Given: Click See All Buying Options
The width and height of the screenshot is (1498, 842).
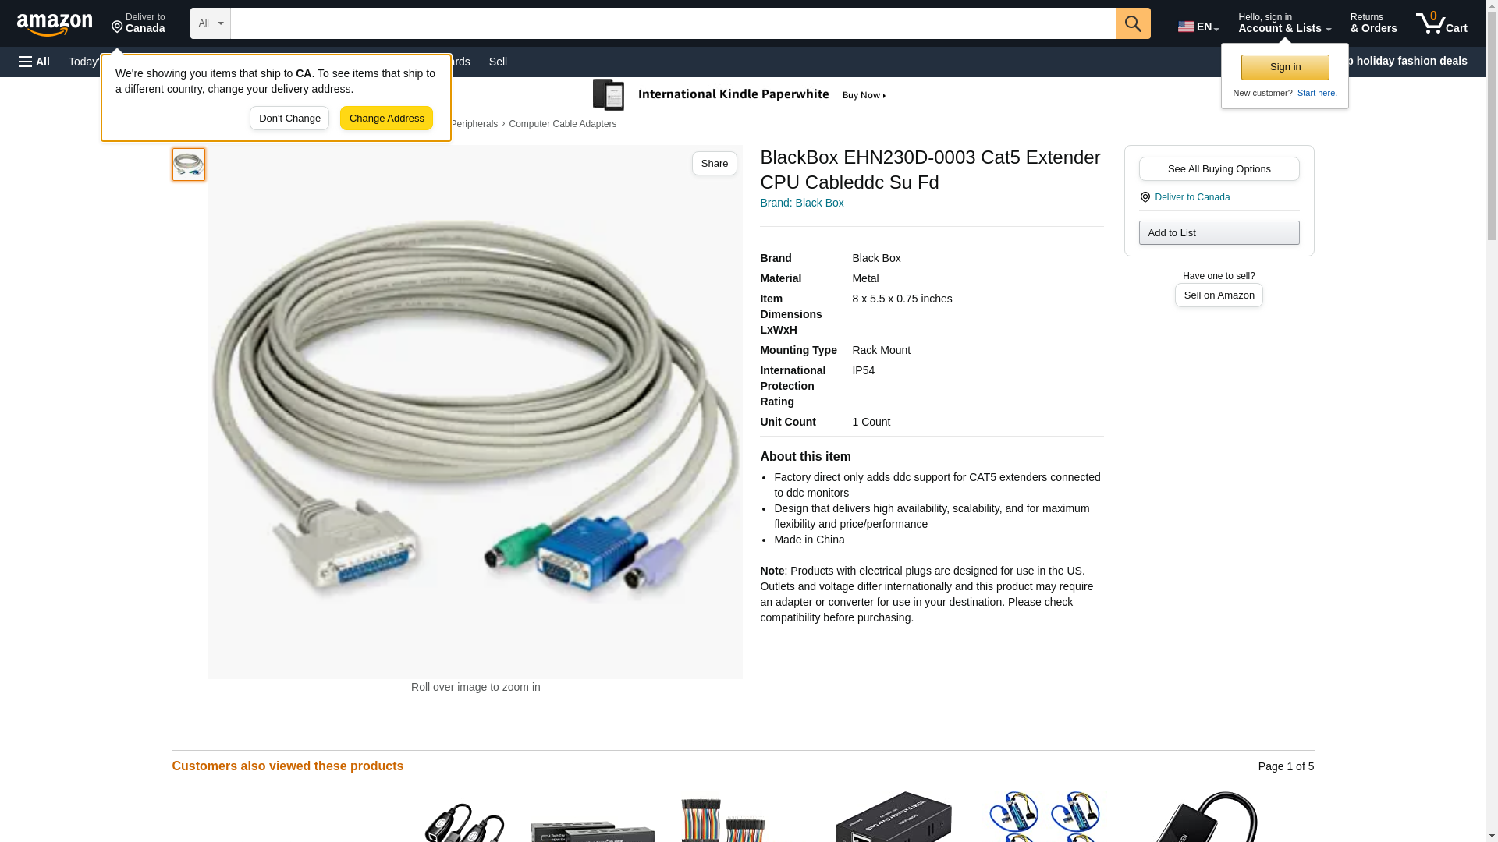Looking at the screenshot, I should click(x=1219, y=168).
